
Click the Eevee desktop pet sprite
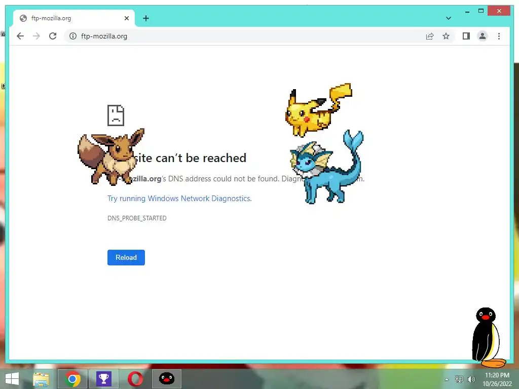(x=111, y=157)
